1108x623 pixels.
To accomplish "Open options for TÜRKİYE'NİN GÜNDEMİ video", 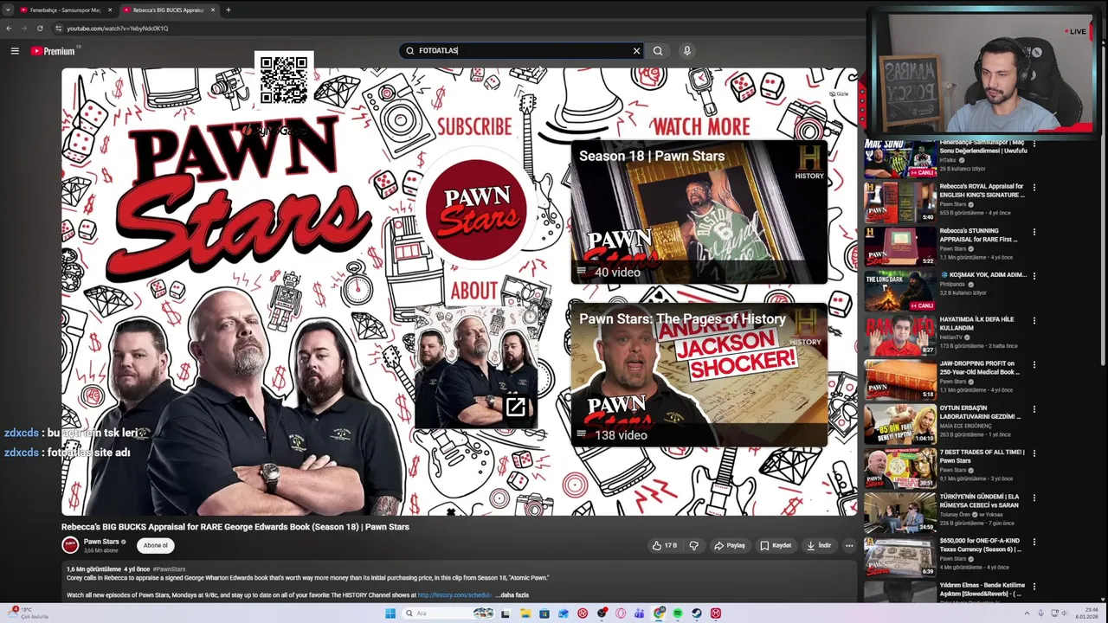I will coord(1034,498).
